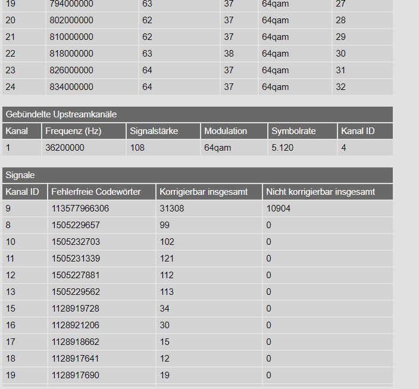Select frequency 818000000 cell
This screenshot has height=389, width=419.
click(x=71, y=54)
